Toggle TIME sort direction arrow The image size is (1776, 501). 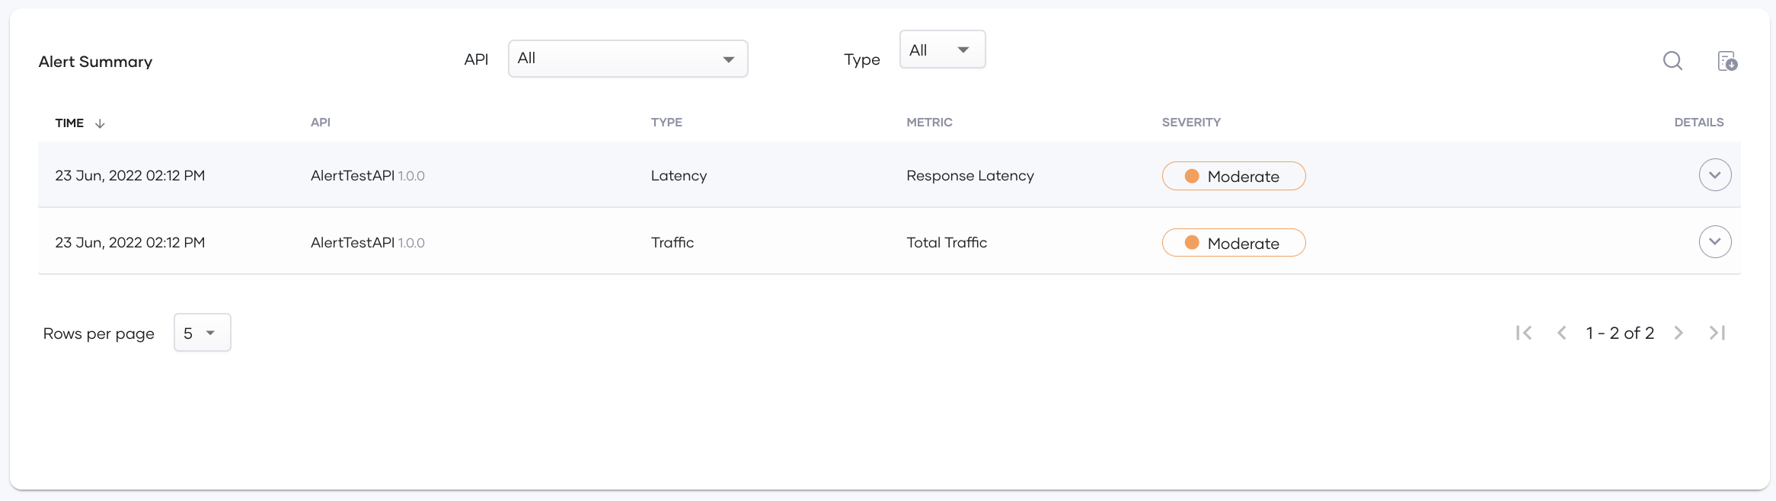click(100, 123)
